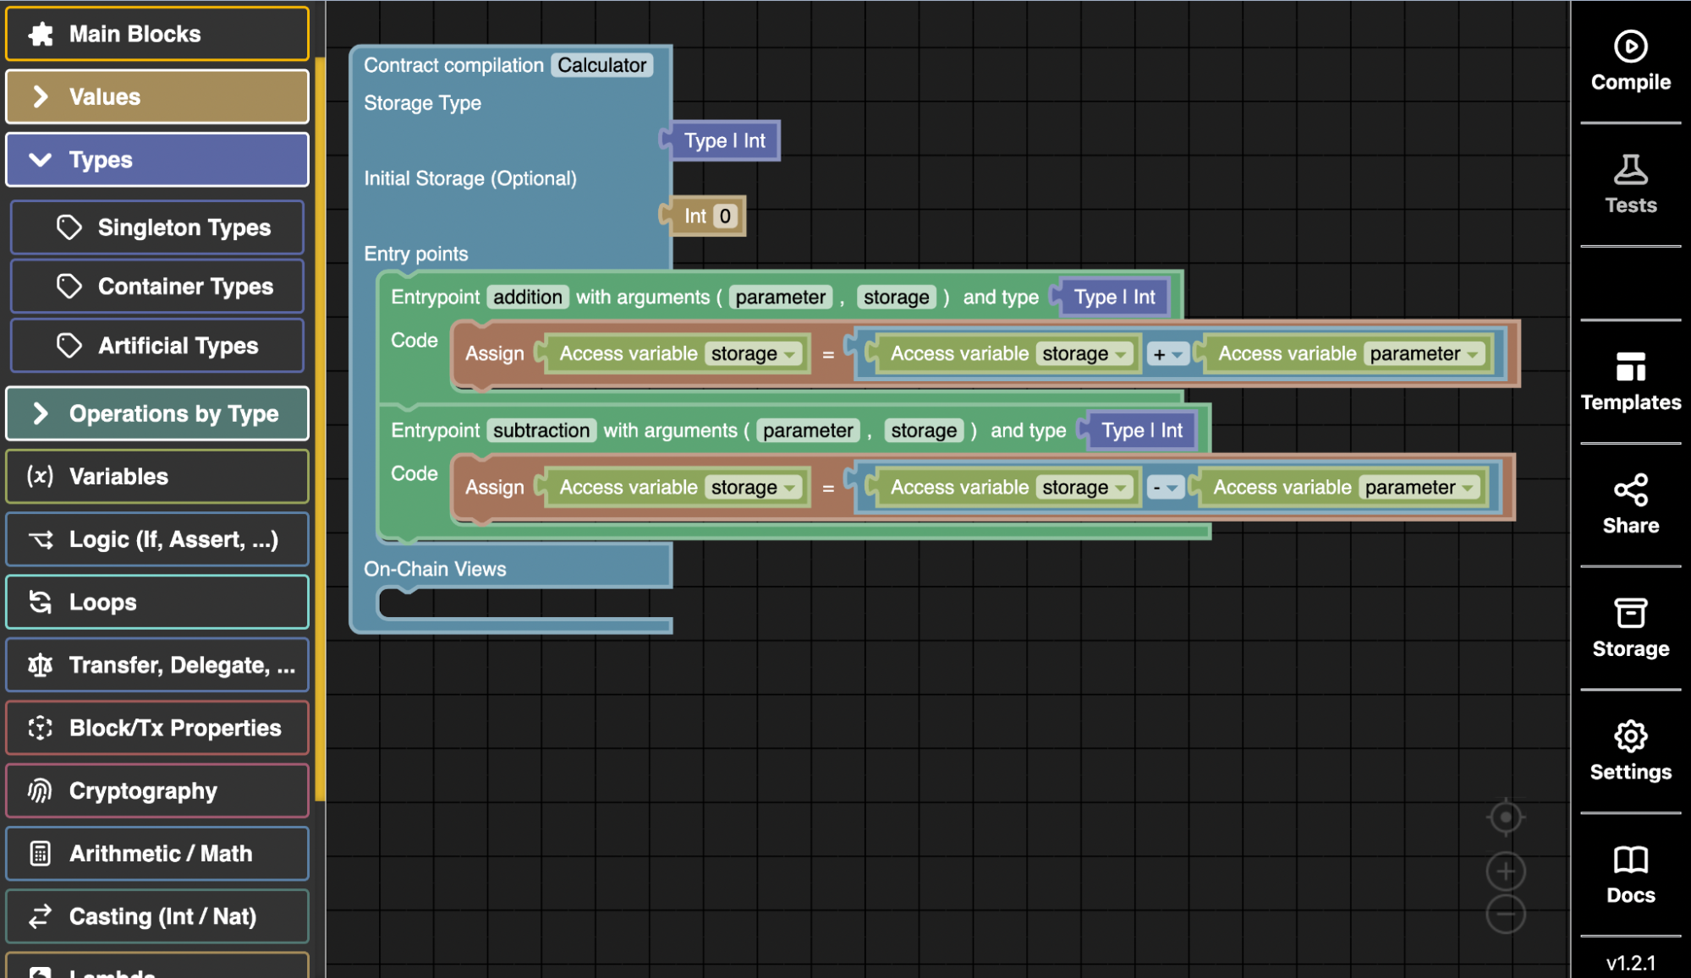Open the plus operator dropdown
The width and height of the screenshot is (1691, 978).
point(1167,355)
